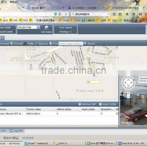Switch to the Log Info tab
147x147 pixels.
coord(16,131)
